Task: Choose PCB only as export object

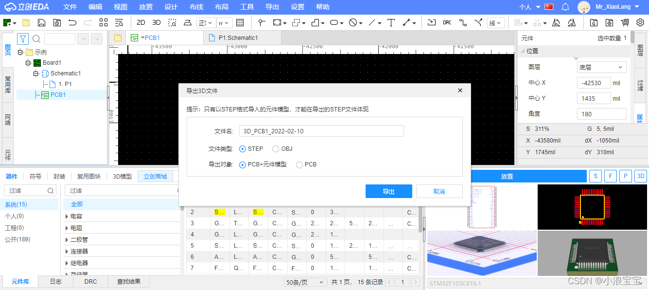Action: coord(299,164)
